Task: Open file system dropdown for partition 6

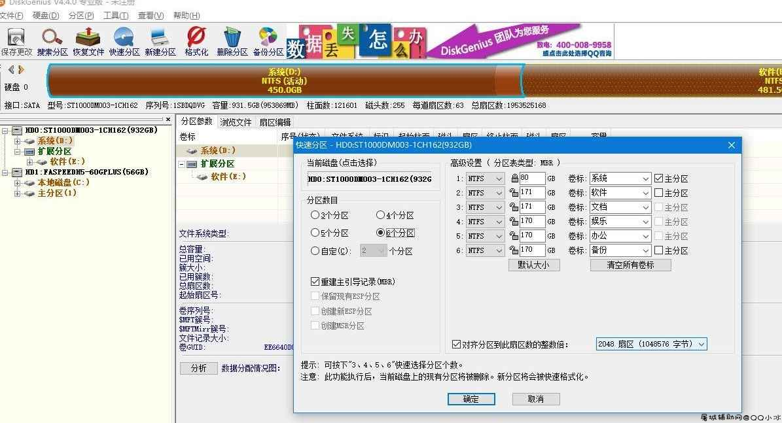Action: coord(486,250)
